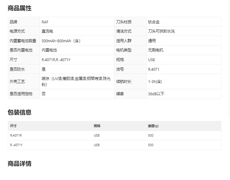
Task: Click the 重量(g) column header
Action: 153,126
